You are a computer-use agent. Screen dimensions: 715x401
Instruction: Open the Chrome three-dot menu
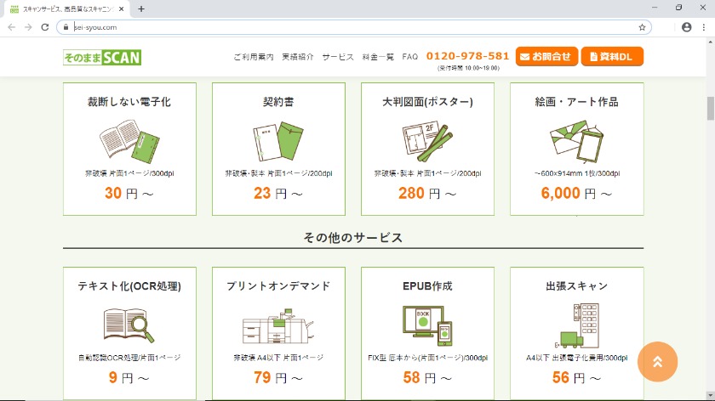pos(704,27)
